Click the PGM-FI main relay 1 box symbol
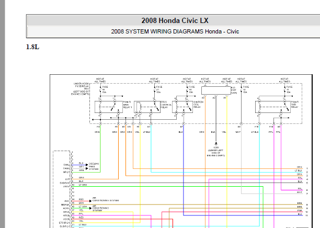 click(109, 107)
